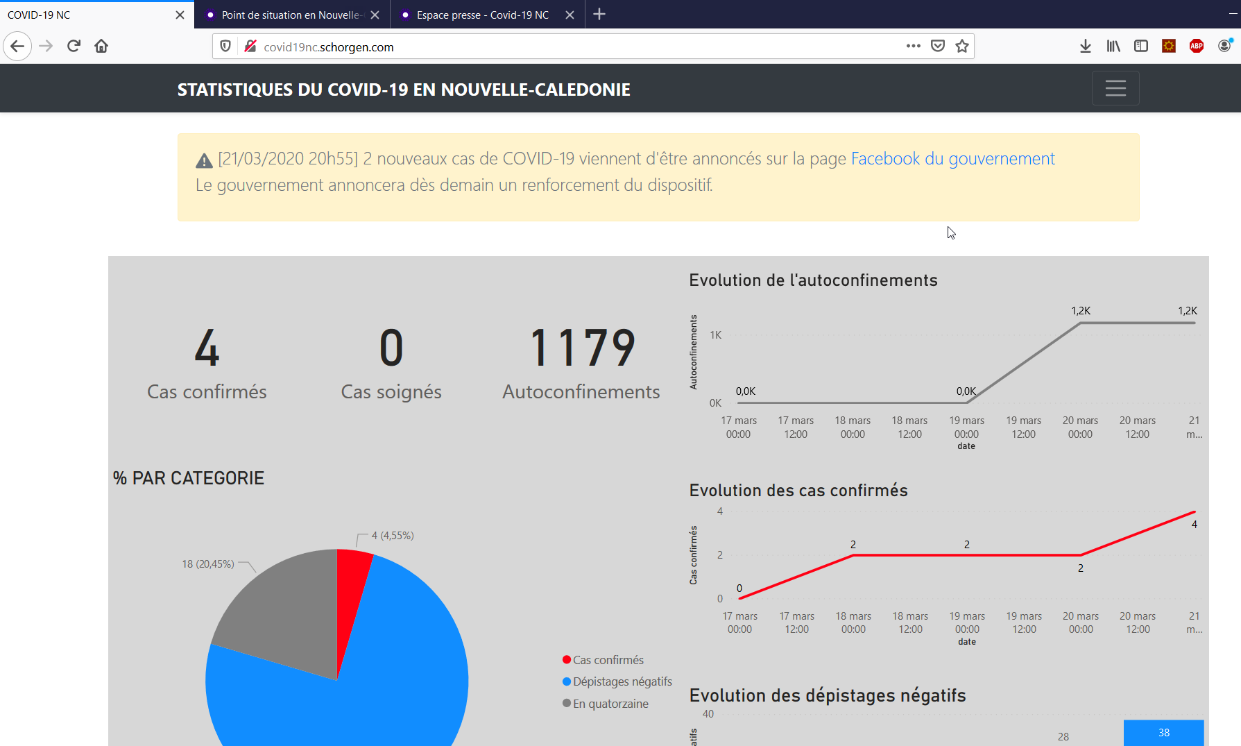
Task: Reload the current page
Action: tap(74, 46)
